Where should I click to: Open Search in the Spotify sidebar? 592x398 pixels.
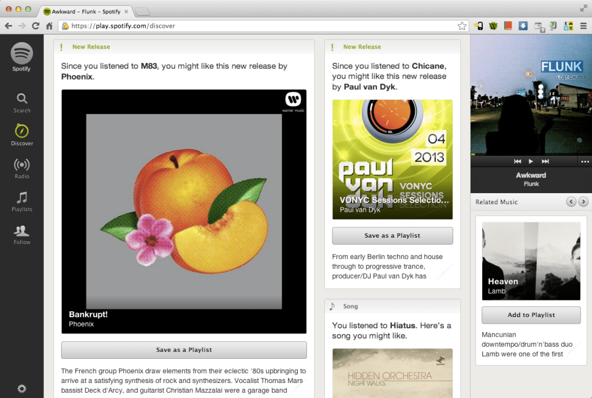click(22, 103)
